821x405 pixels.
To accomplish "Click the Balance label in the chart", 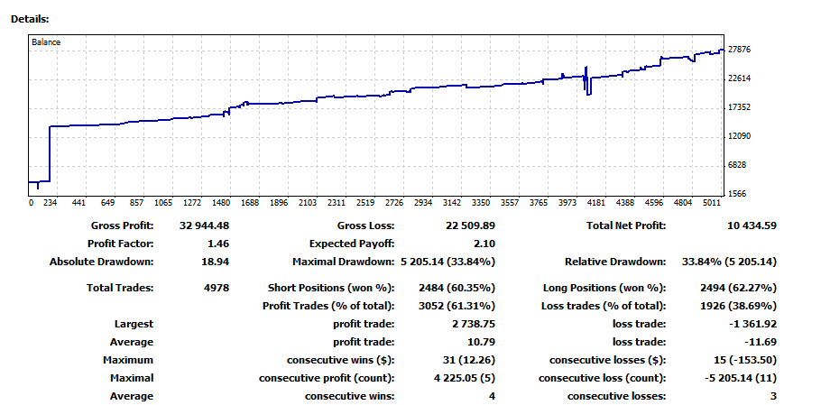I will click(x=47, y=42).
